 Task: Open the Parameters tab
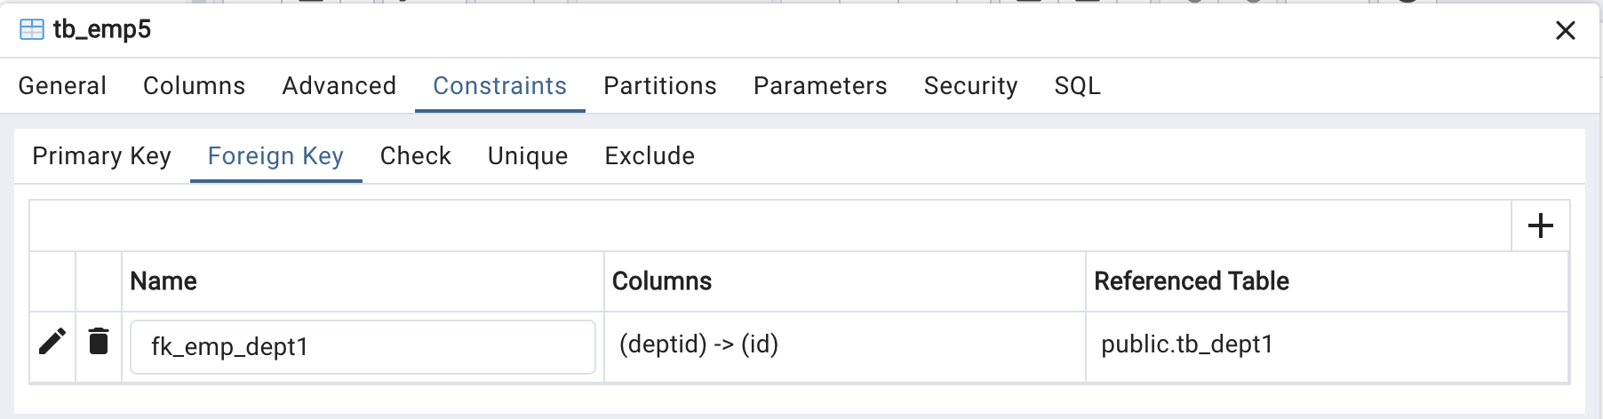[x=820, y=86]
